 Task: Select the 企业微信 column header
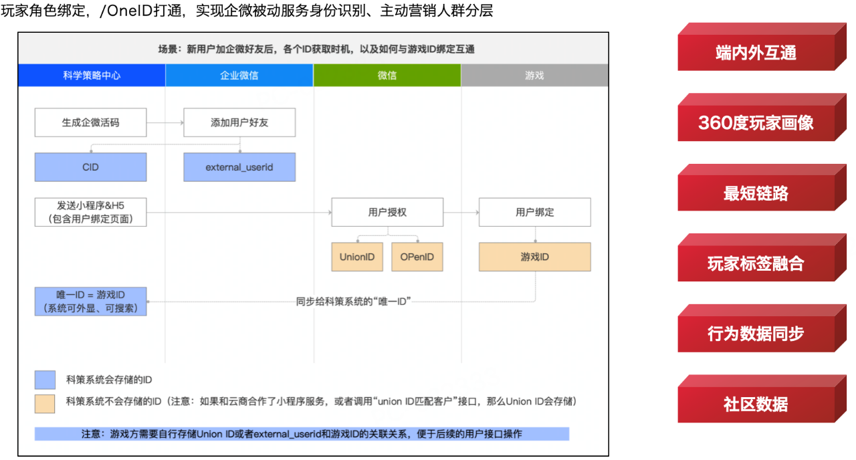239,76
